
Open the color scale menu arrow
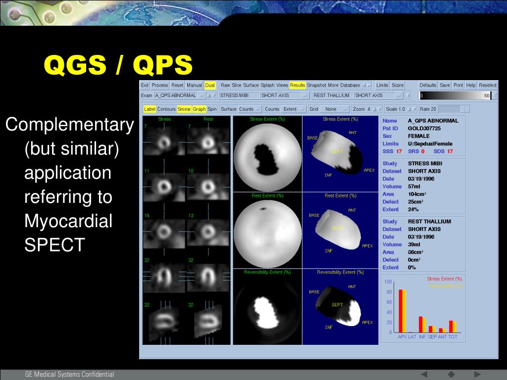pos(495,95)
